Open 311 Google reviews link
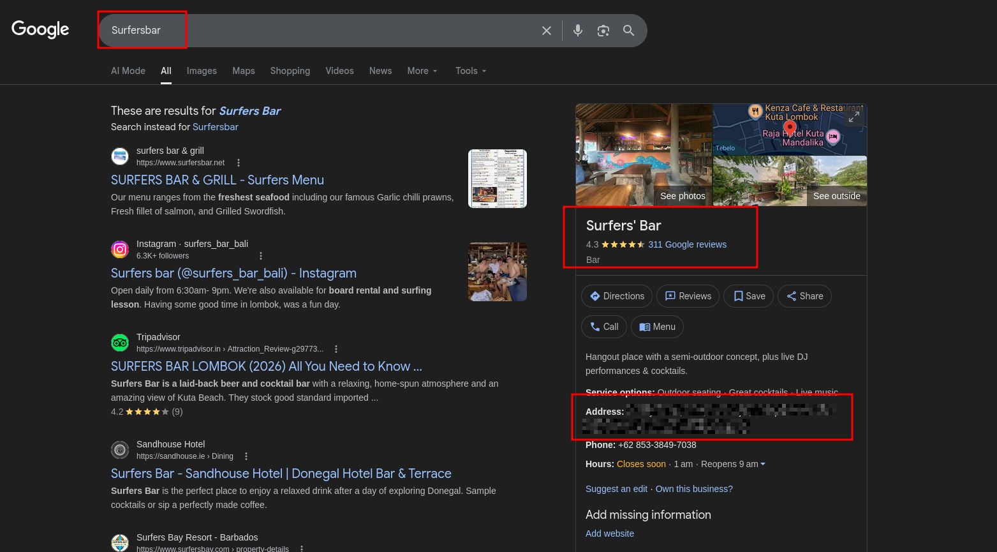The image size is (997, 552). coord(687,244)
